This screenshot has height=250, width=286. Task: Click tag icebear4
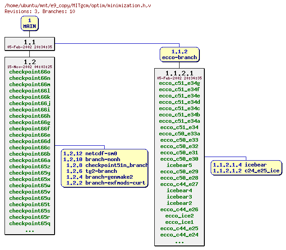pyautogui.click(x=180, y=190)
